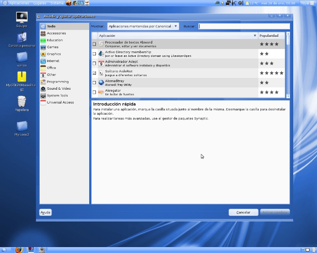The width and height of the screenshot is (317, 253).
Task: Click the application list scrollbar down arrow
Action: 288,96
